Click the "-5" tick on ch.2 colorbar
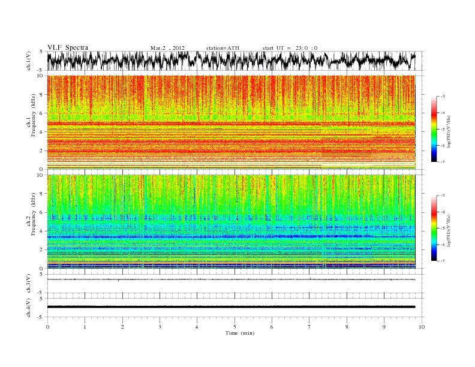 pos(443,228)
